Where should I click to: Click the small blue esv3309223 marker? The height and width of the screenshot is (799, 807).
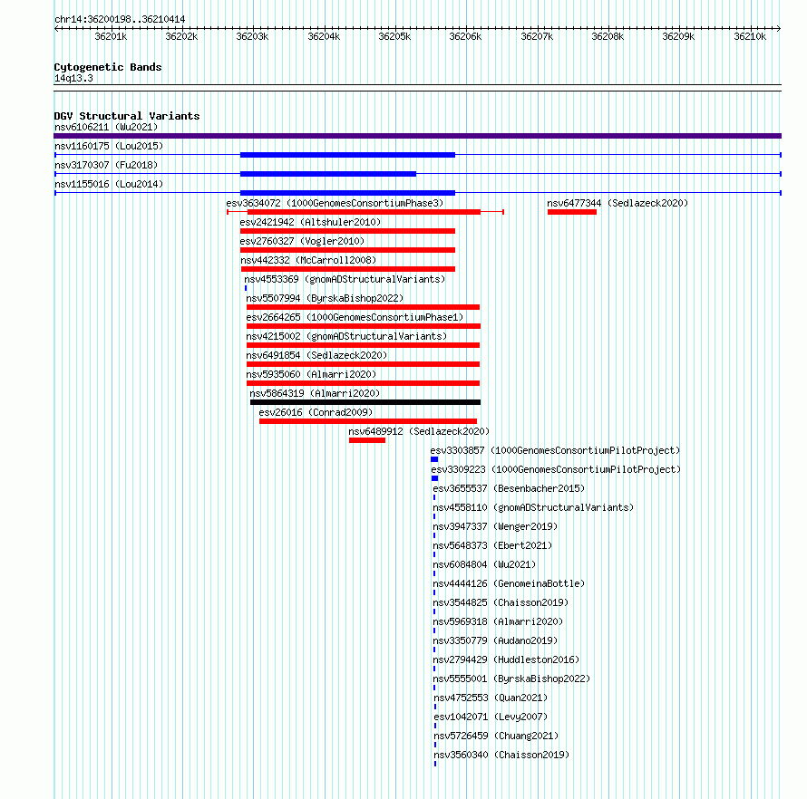[x=435, y=478]
